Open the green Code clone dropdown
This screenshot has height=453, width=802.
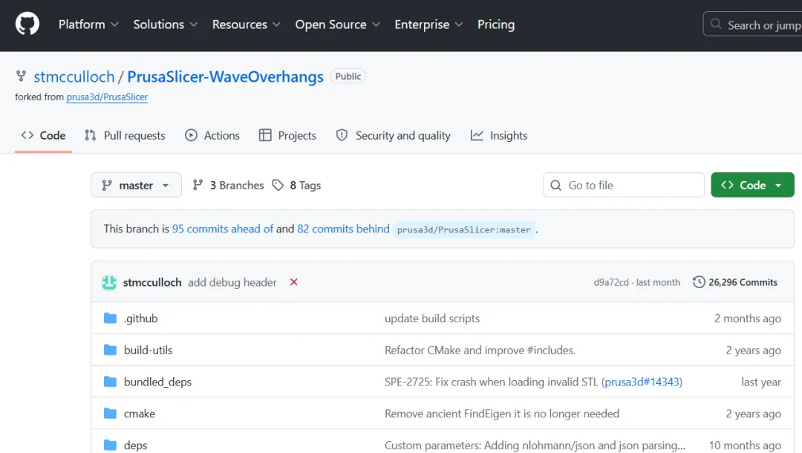coord(752,185)
